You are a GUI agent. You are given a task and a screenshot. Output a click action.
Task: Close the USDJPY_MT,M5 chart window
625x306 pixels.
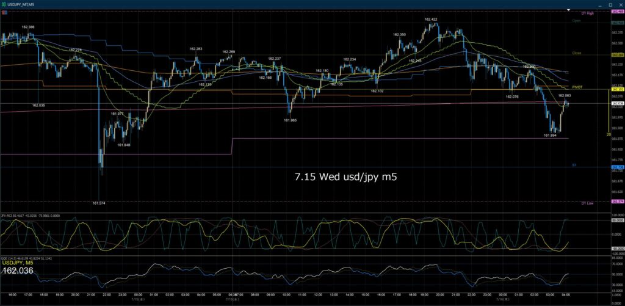coord(620,4)
